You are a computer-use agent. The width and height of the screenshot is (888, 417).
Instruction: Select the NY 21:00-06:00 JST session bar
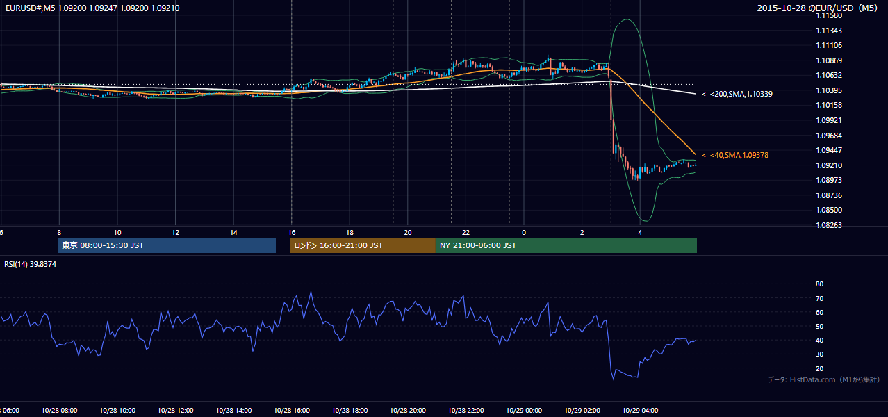[x=566, y=245]
